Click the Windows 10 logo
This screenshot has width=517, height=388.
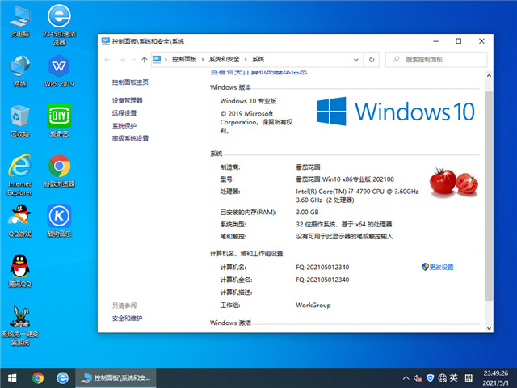(395, 112)
